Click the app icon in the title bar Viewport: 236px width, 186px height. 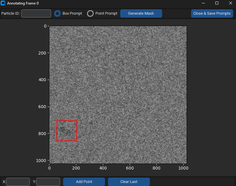tap(3, 3)
